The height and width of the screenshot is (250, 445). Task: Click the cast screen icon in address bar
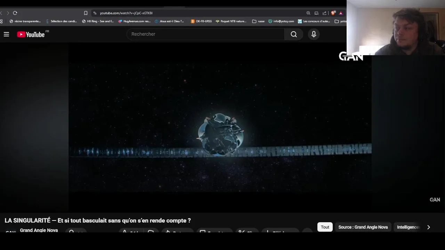[316, 13]
